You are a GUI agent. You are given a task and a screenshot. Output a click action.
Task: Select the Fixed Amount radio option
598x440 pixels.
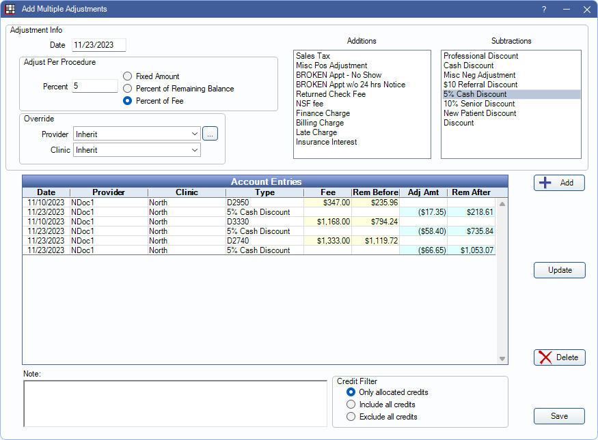(x=128, y=76)
